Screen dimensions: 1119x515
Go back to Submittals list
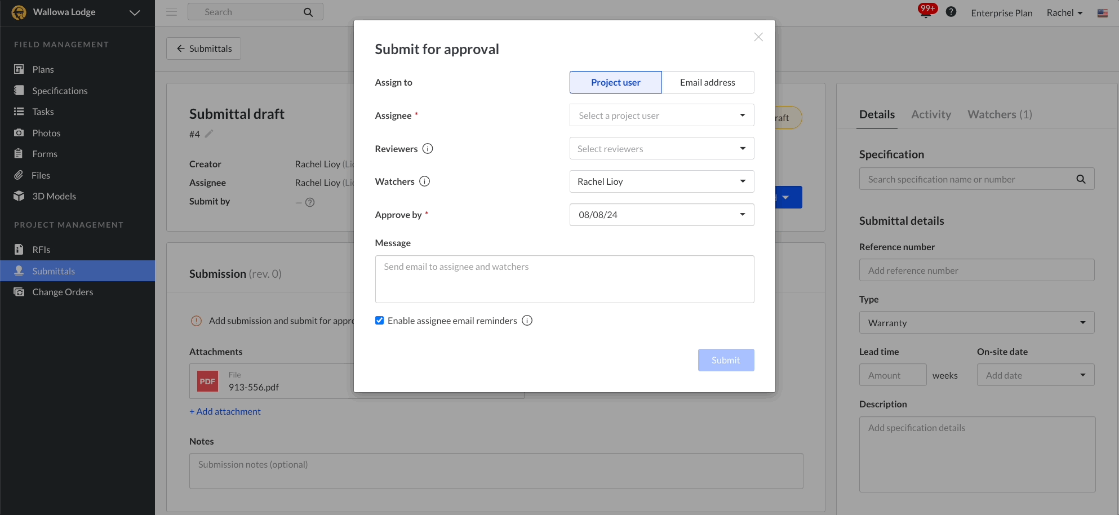(203, 48)
